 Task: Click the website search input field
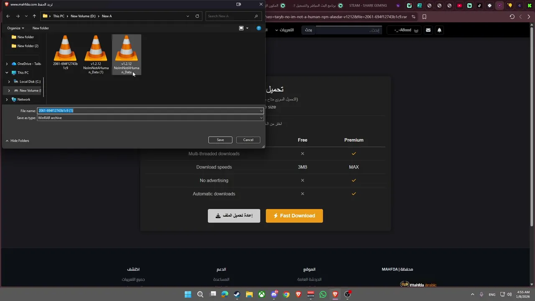[348, 30]
